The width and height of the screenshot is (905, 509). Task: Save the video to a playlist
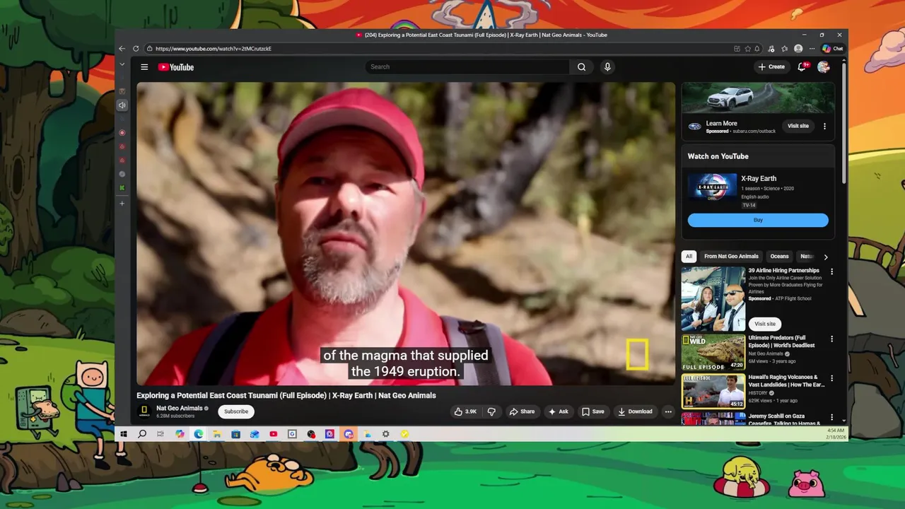pyautogui.click(x=592, y=411)
